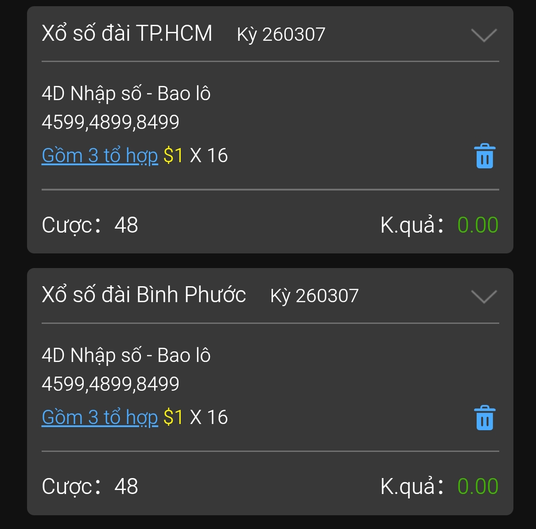Image resolution: width=536 pixels, height=529 pixels.
Task: Open 'Gồm 3 tổ hợp' link in TP.HCM card
Action: pyautogui.click(x=100, y=156)
